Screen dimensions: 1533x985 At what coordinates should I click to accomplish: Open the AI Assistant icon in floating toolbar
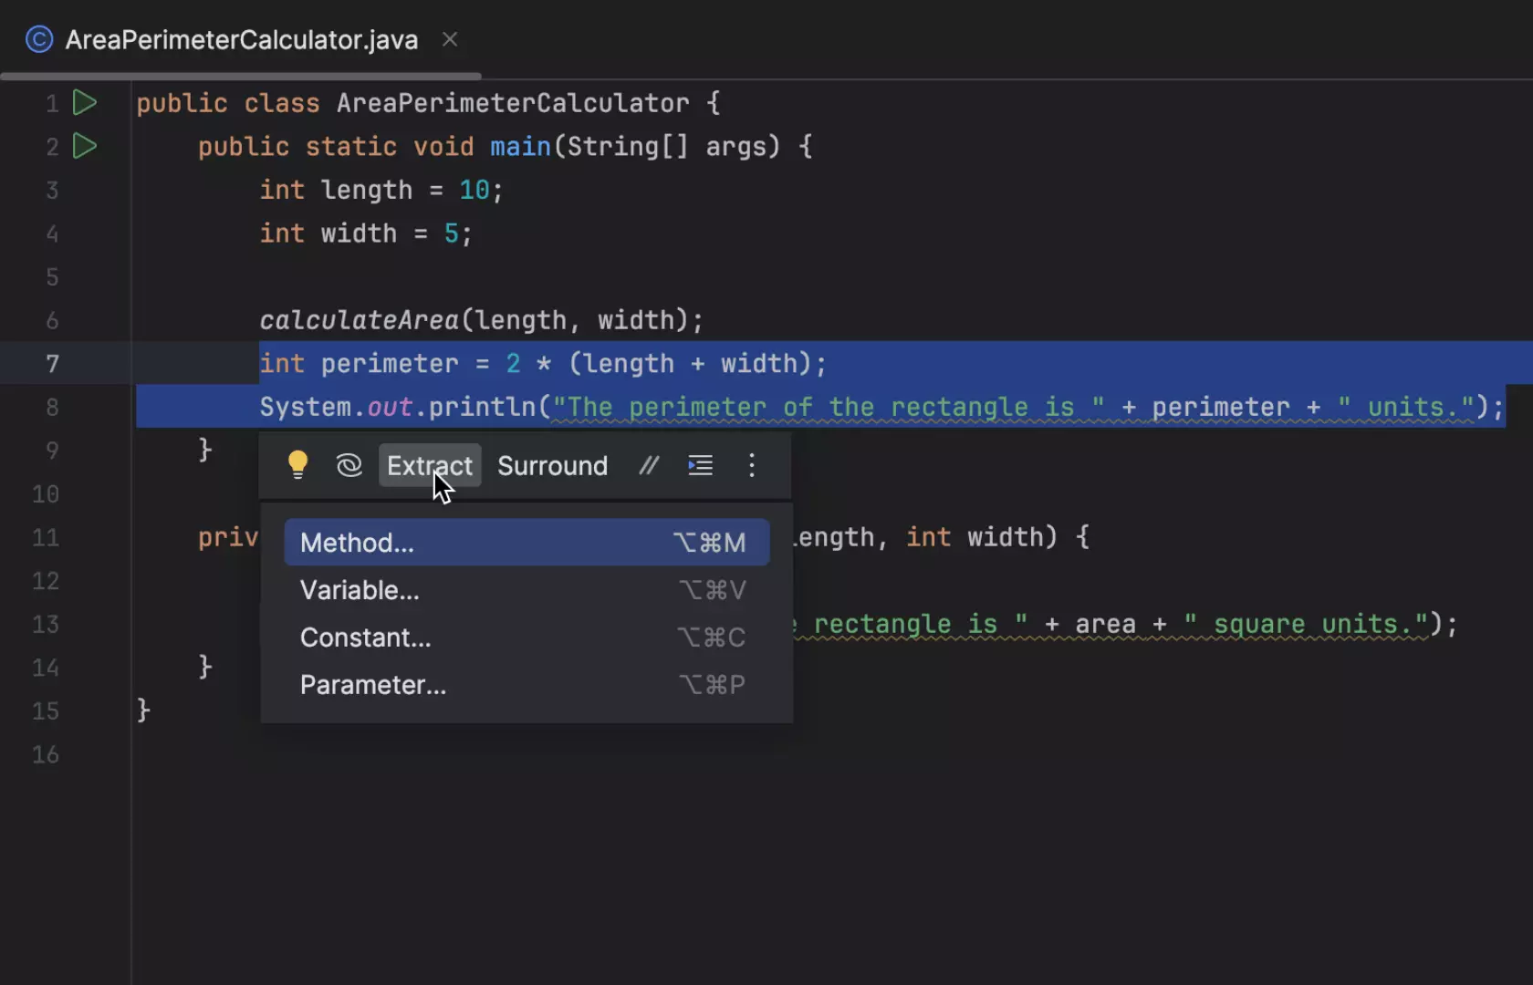[x=349, y=465]
